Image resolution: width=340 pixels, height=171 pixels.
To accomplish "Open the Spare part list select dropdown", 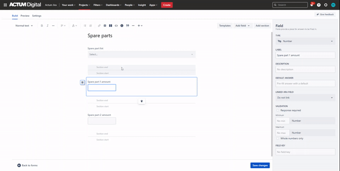I will click(142, 54).
